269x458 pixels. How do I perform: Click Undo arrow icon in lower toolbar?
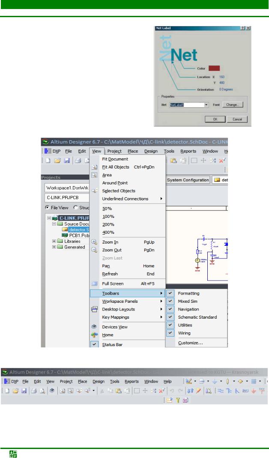[x=172, y=391]
